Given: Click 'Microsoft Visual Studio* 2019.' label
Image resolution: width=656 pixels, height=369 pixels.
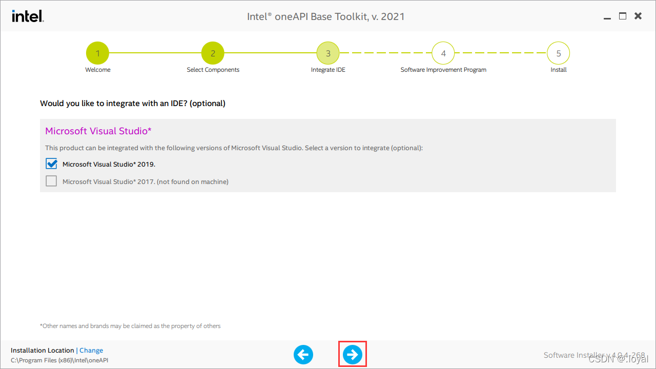Looking at the screenshot, I should coord(109,165).
